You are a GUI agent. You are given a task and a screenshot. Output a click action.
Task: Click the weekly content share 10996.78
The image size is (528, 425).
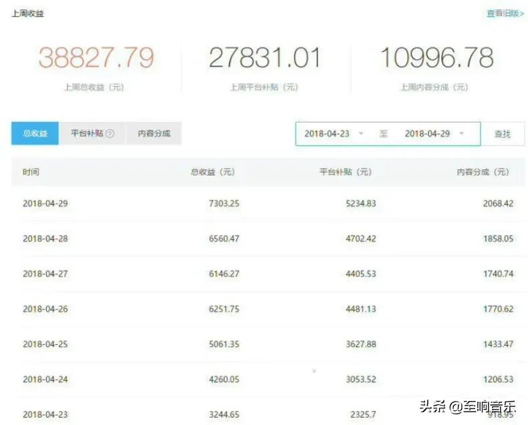[x=437, y=57]
